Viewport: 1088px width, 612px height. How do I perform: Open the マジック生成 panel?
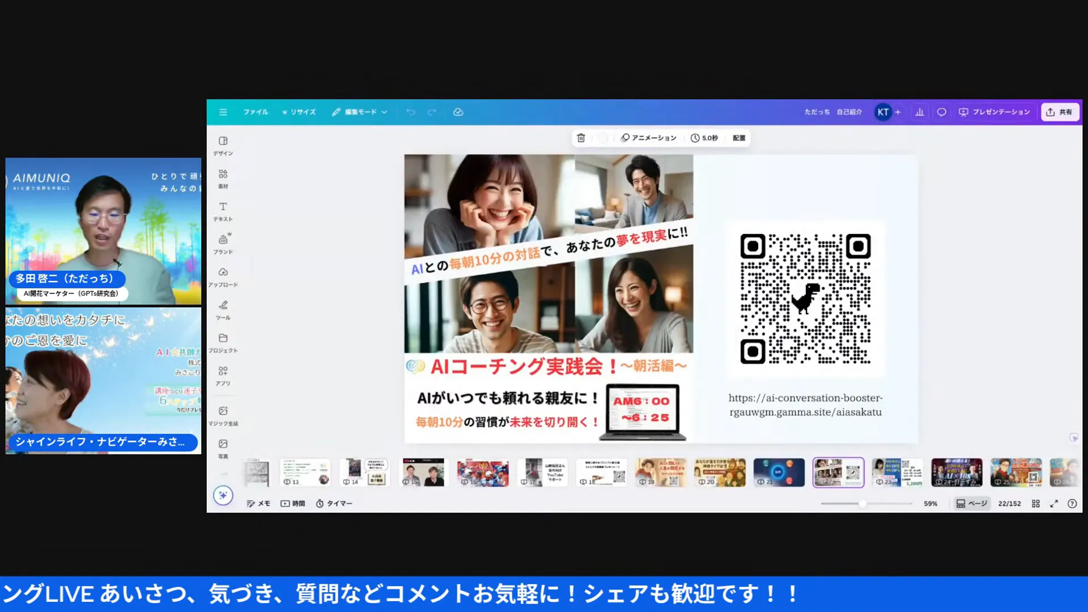[223, 416]
